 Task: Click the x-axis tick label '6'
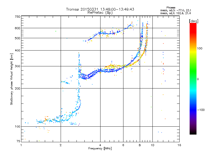coord(123,145)
